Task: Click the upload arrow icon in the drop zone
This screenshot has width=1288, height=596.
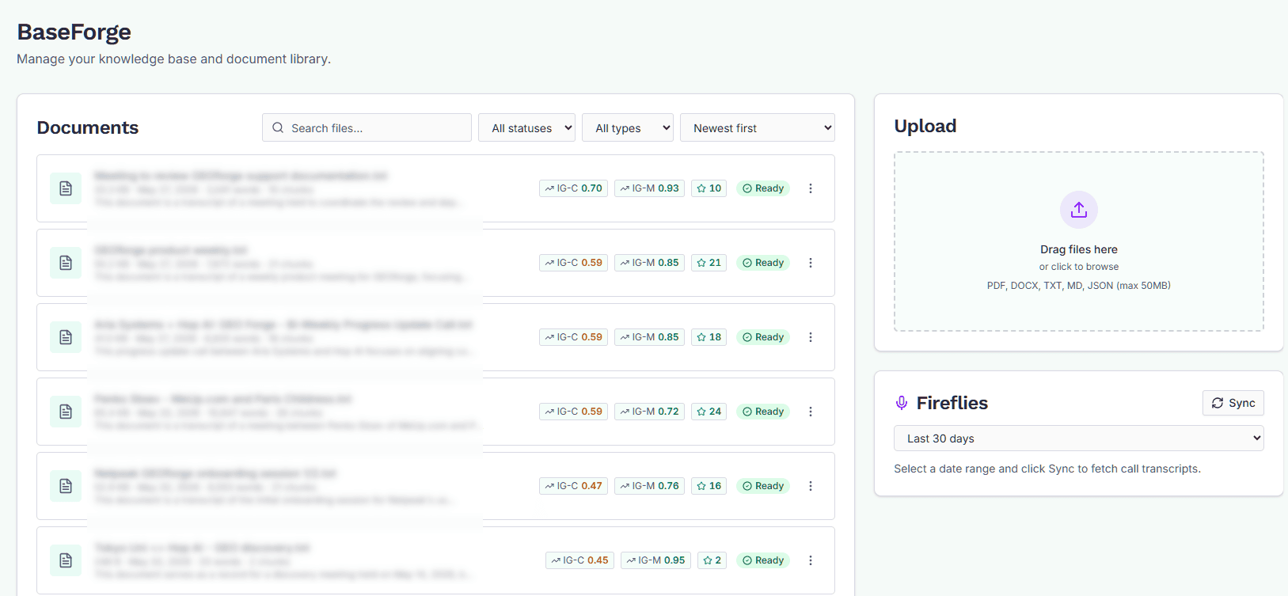Action: (1078, 210)
